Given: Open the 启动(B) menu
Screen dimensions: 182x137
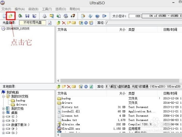Looking at the screenshot, I should (x=33, y=9).
